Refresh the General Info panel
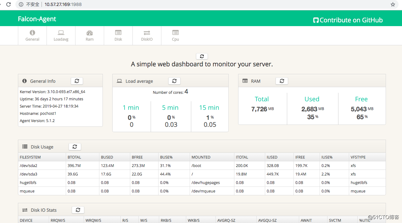 pyautogui.click(x=77, y=81)
